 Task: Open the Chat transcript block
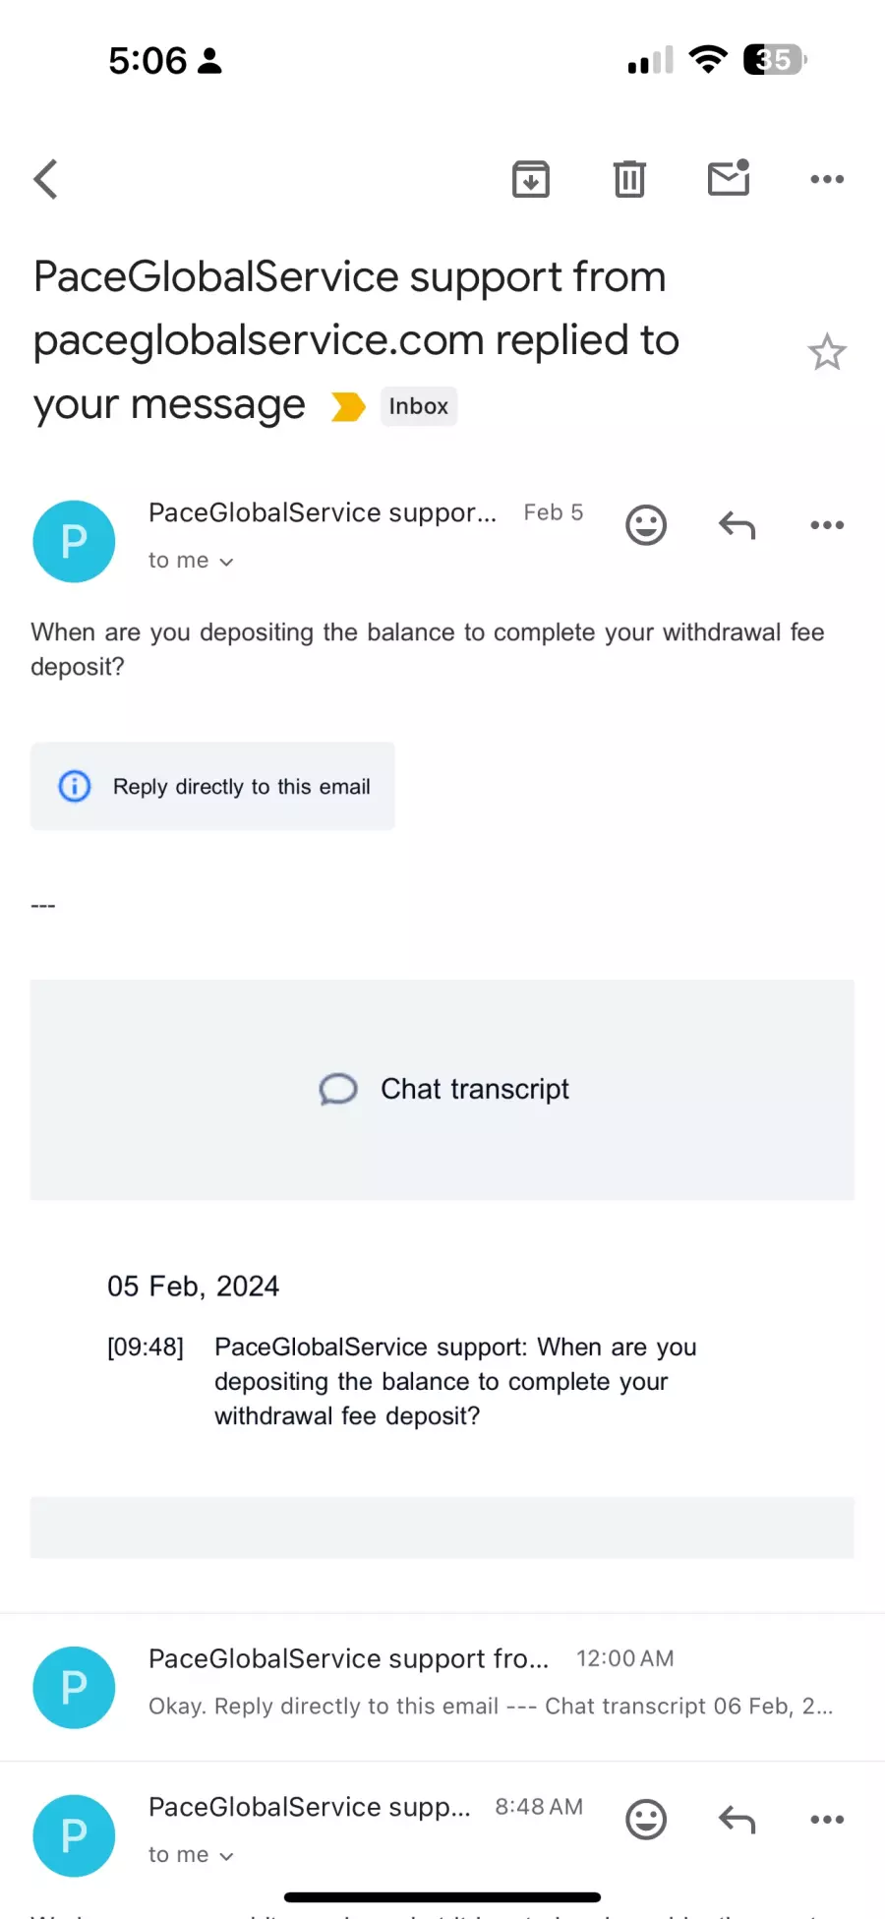point(442,1090)
